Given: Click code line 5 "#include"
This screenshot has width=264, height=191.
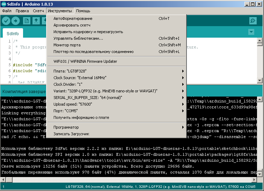Looking at the screenshot, I should 30,65.
